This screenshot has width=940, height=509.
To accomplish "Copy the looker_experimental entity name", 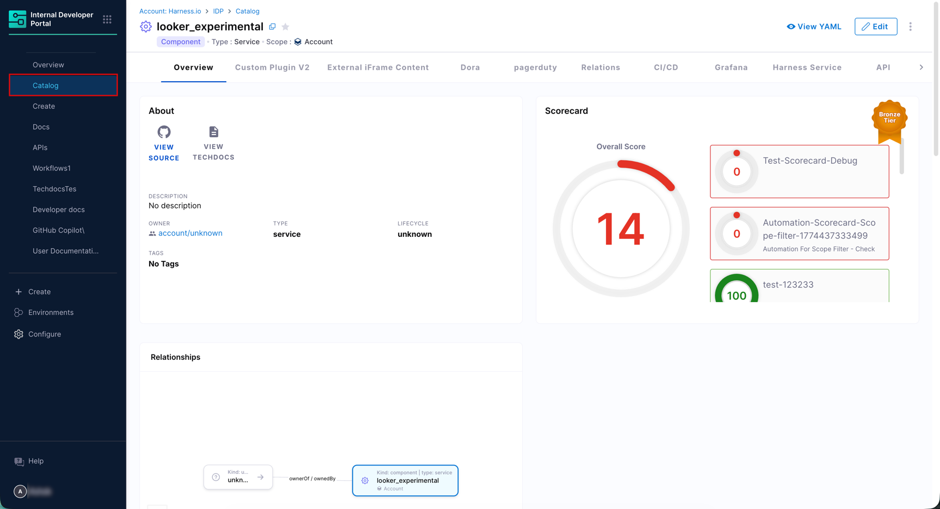I will tap(273, 27).
